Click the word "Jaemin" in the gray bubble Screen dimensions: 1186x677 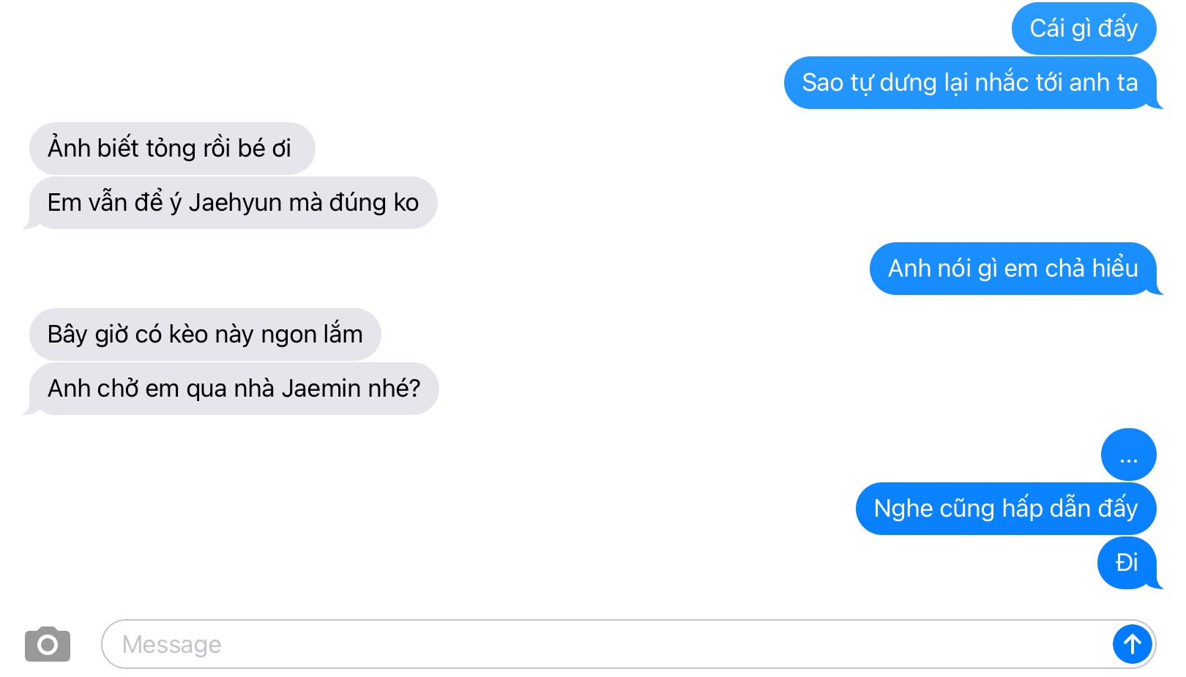click(x=321, y=389)
